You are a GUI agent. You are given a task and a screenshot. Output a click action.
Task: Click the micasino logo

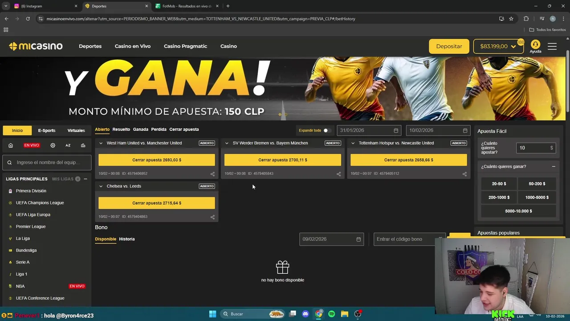36,46
